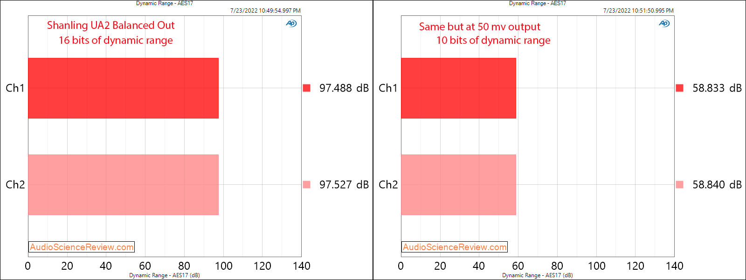Viewport: 746px width, 280px height.
Task: Click the 97.488 dB reading
Action: pos(344,88)
